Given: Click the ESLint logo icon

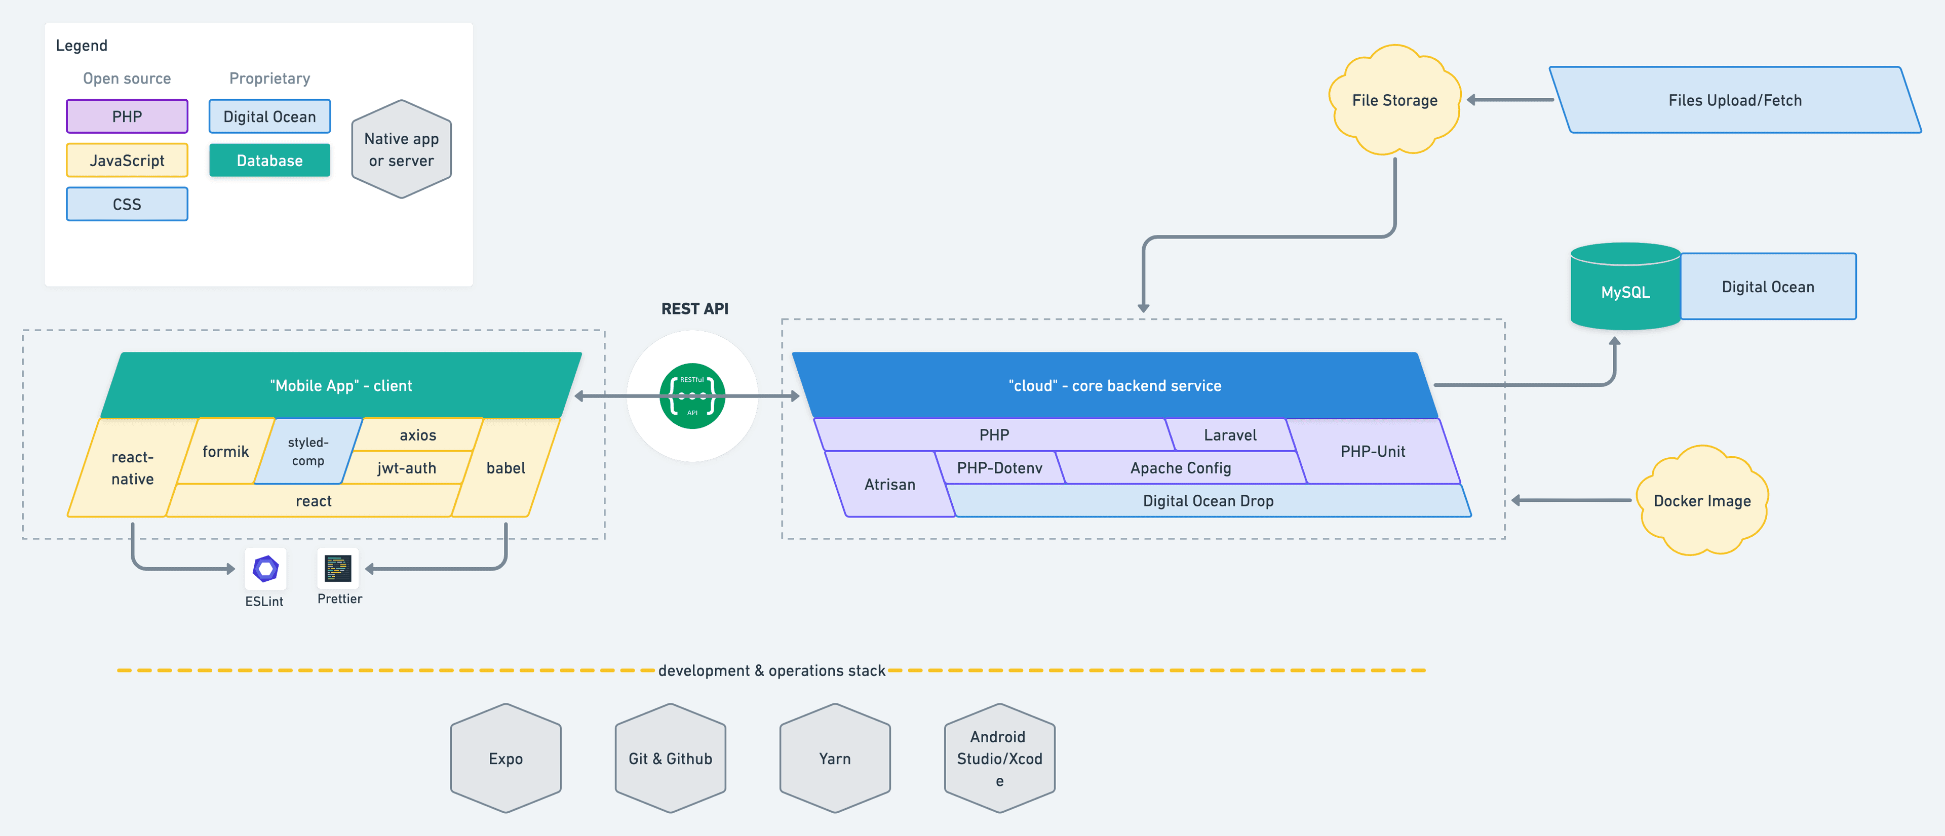Looking at the screenshot, I should pos(266,568).
